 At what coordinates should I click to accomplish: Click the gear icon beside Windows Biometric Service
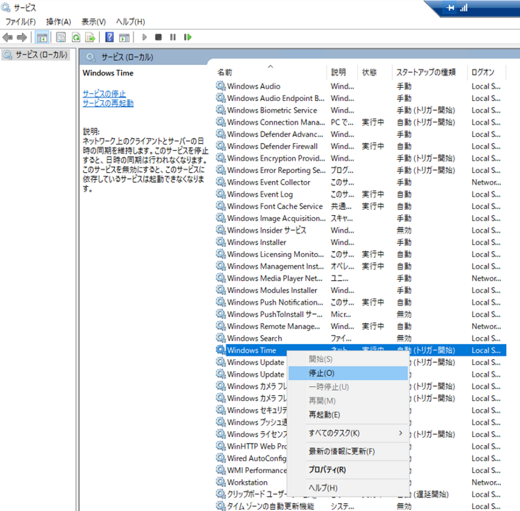tap(221, 110)
